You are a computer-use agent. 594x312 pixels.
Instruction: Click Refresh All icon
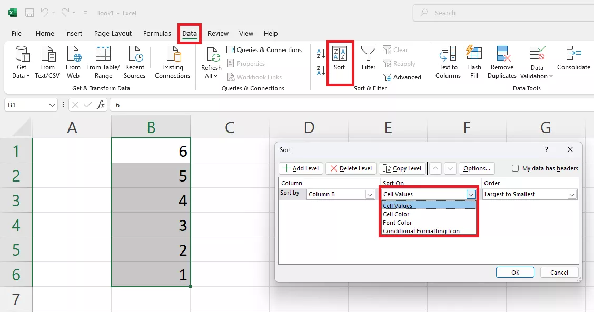click(x=211, y=62)
